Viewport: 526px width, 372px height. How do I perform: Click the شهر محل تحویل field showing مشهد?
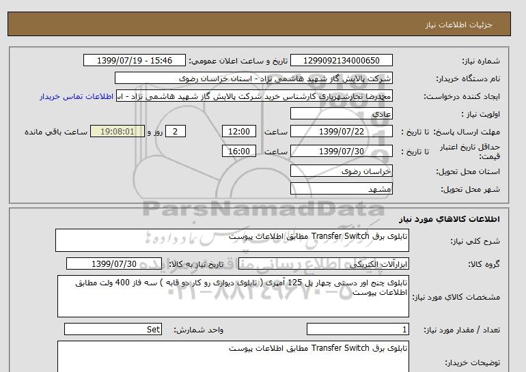[342, 188]
